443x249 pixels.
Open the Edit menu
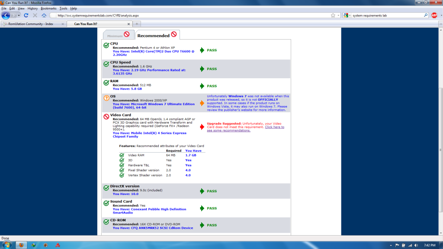point(12,9)
